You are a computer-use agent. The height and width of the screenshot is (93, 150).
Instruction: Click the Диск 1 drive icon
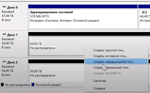4,34
